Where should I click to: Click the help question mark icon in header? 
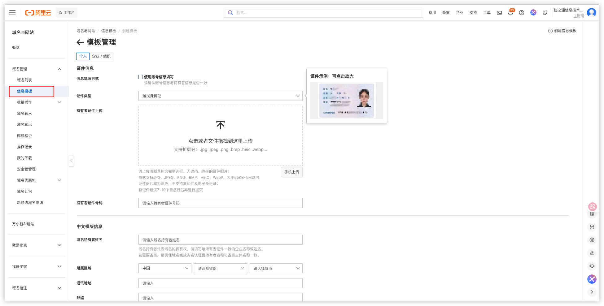coord(522,13)
